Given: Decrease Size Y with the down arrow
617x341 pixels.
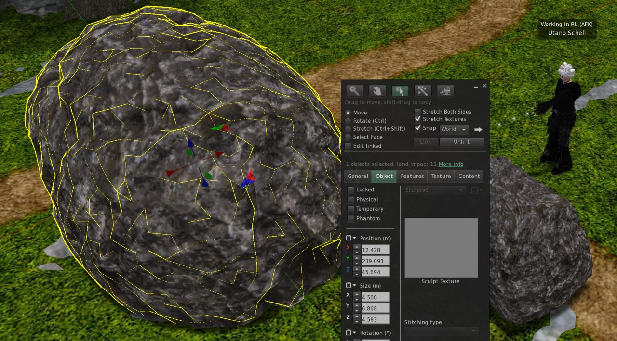Looking at the screenshot, I should point(357,311).
